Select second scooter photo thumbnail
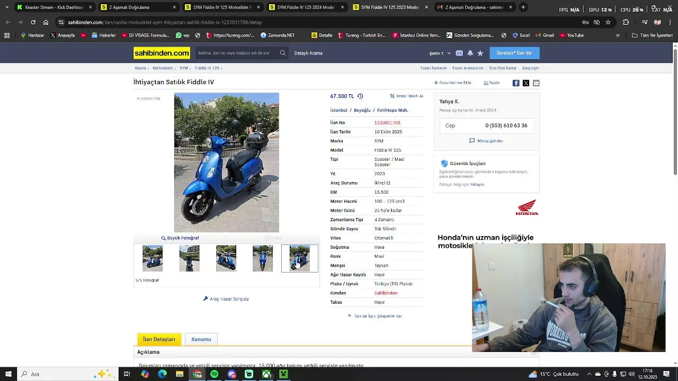The height and width of the screenshot is (381, 678). pyautogui.click(x=189, y=258)
